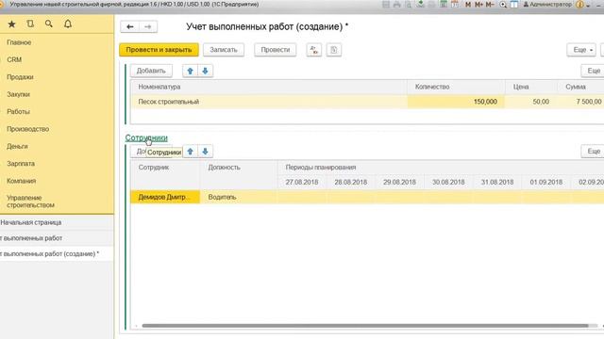Go back with the left arrow
Screen dimensions: 604x339
(x=130, y=26)
